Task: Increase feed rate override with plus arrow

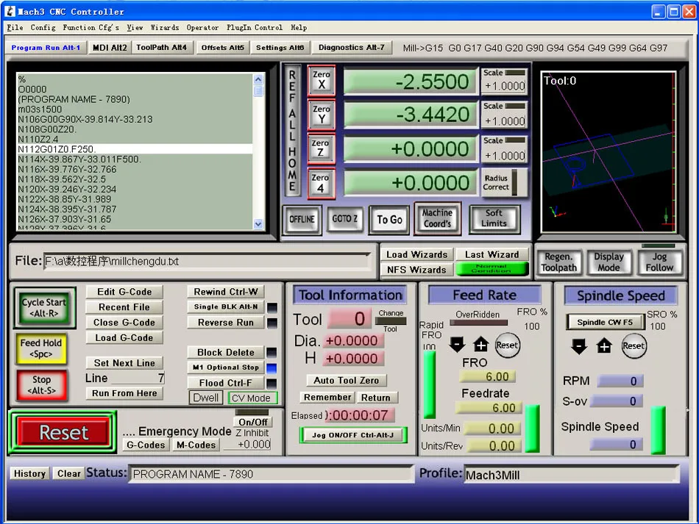Action: tap(480, 345)
